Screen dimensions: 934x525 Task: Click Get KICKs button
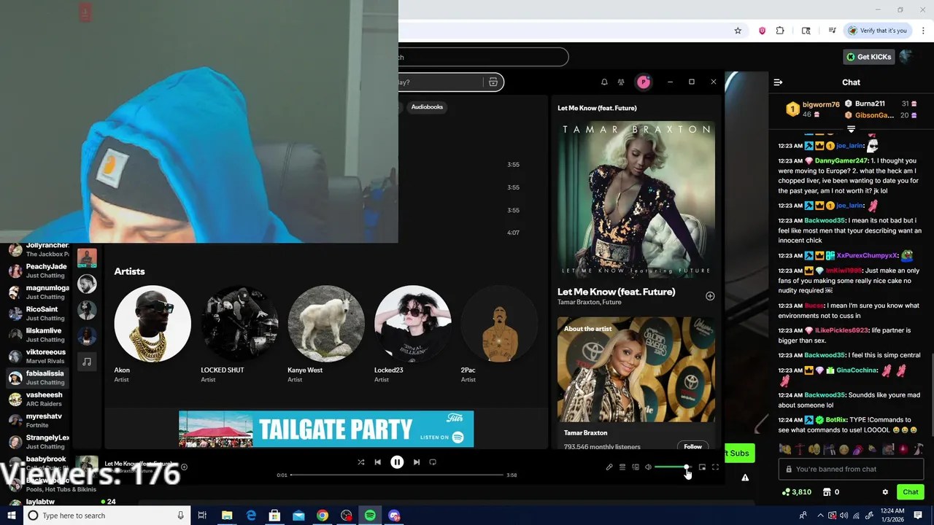tap(868, 57)
